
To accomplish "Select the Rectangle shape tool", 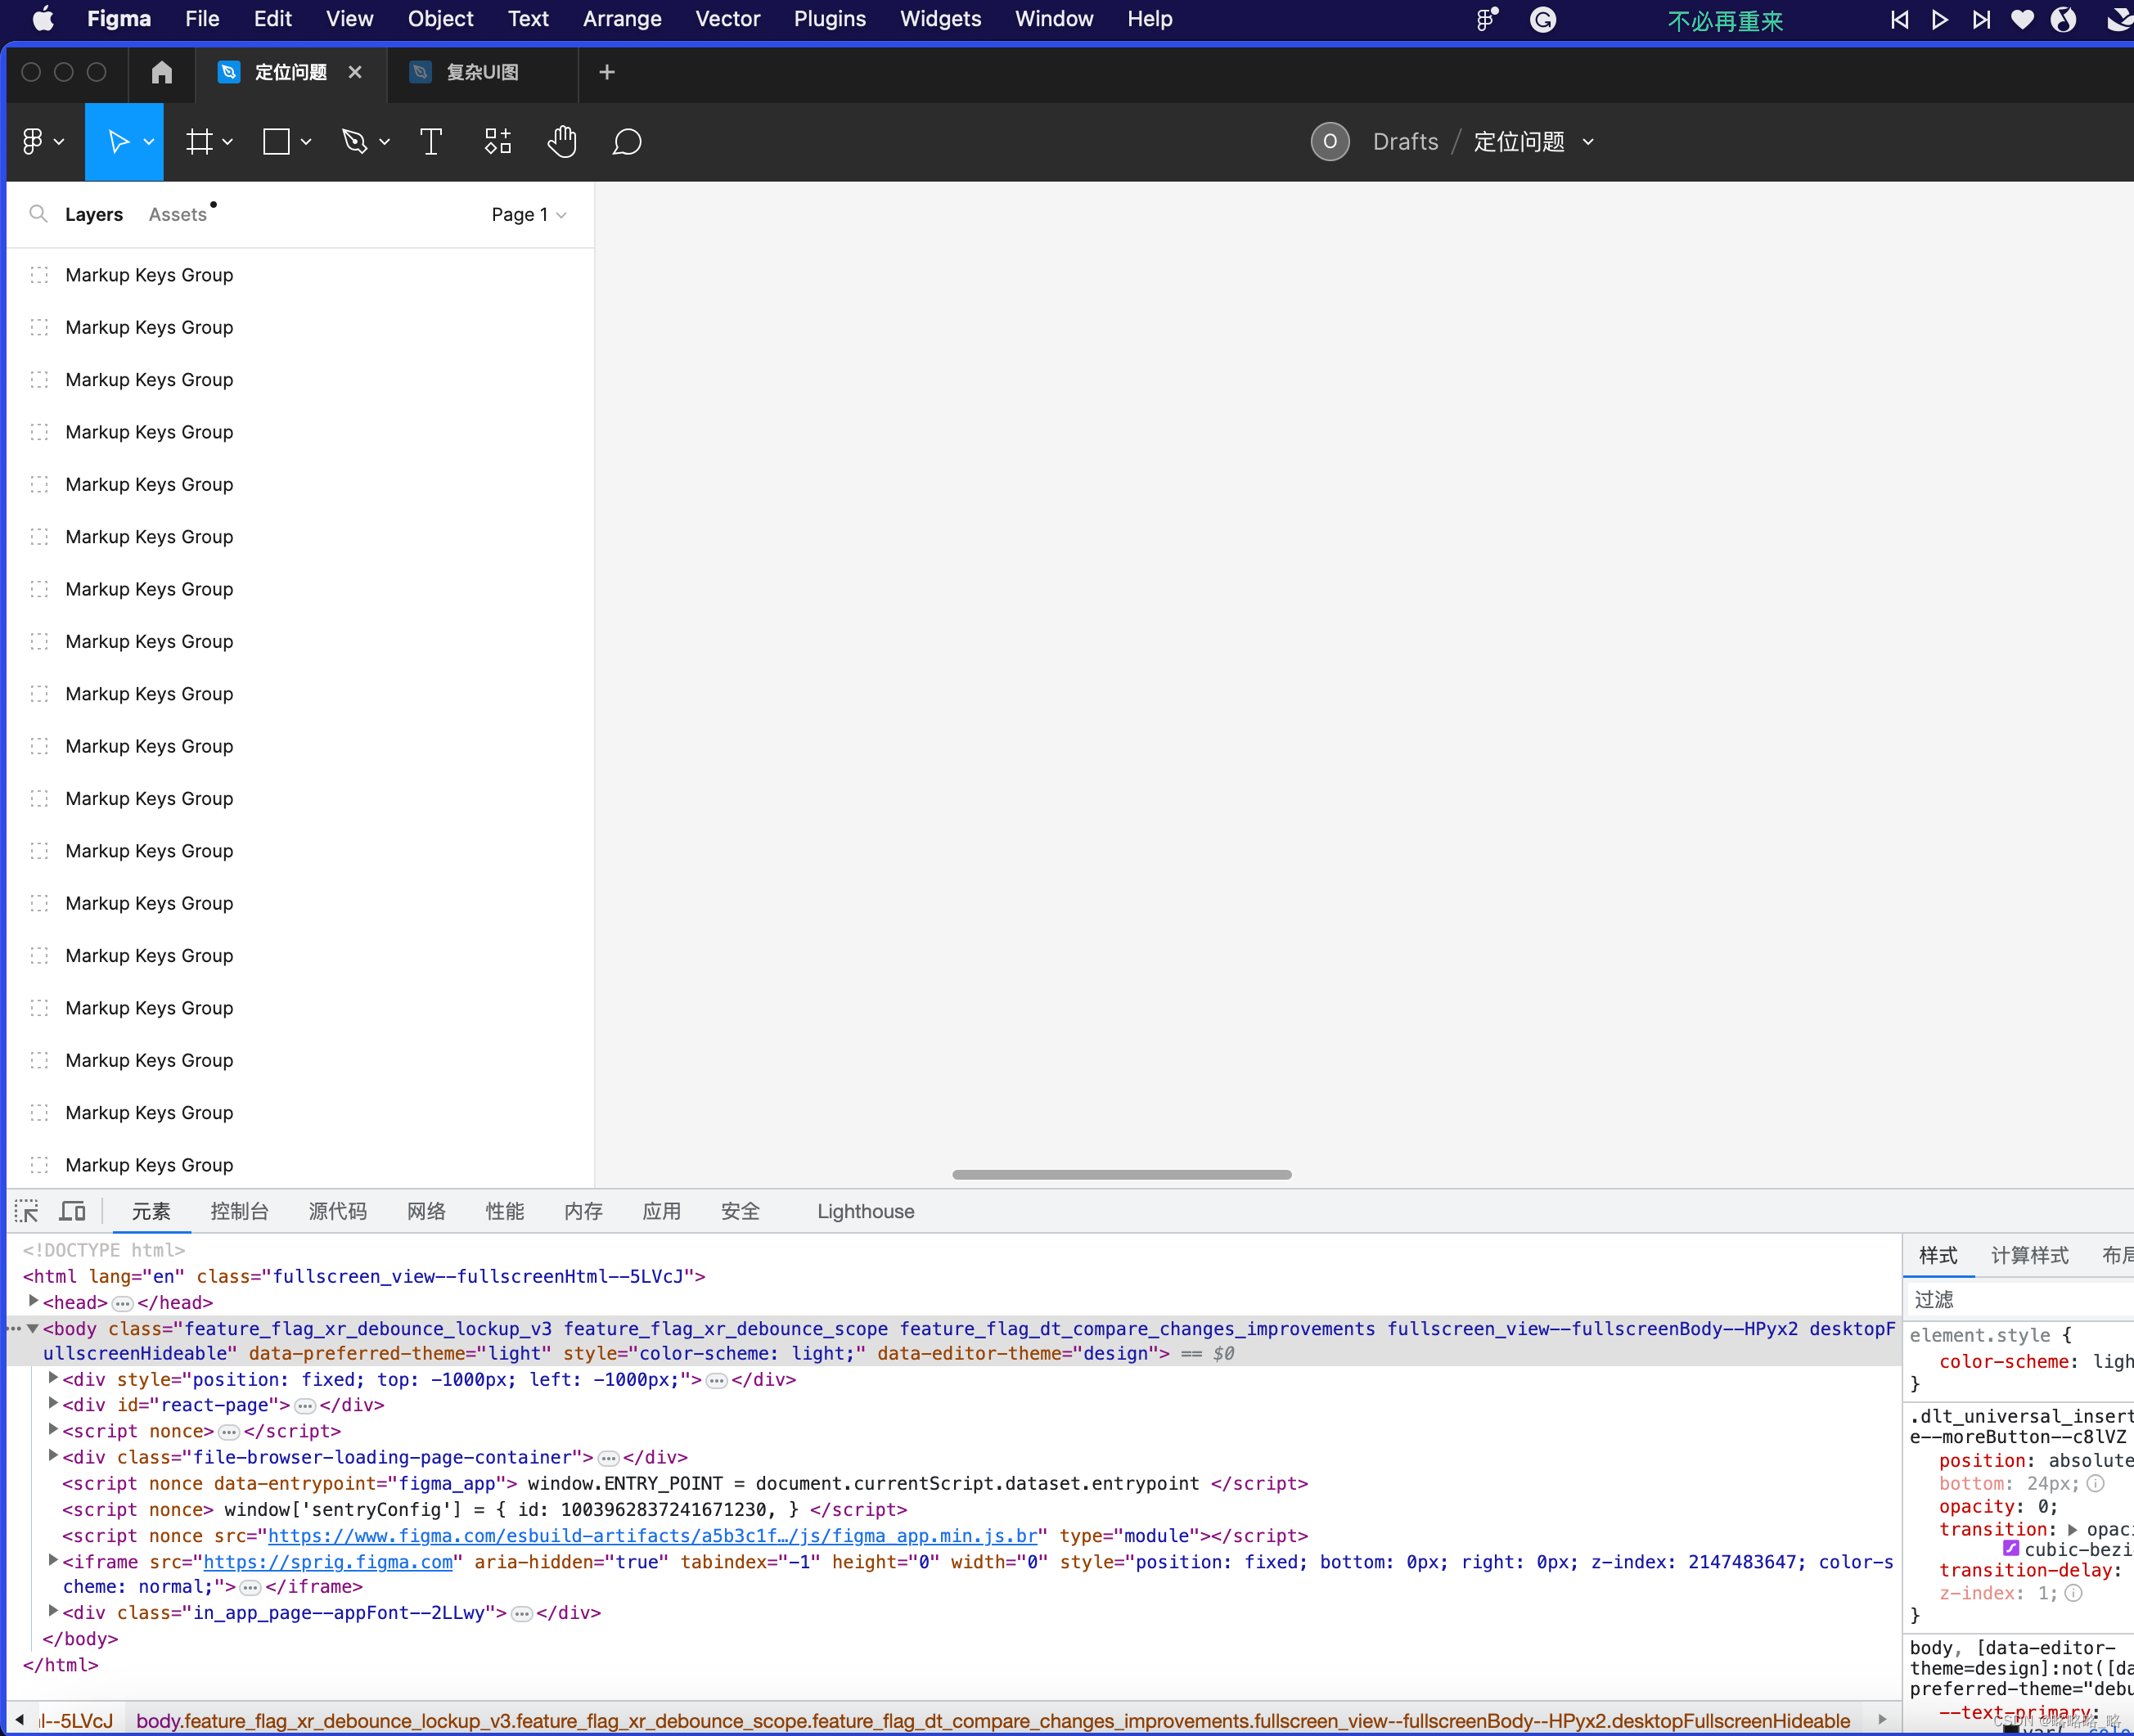I will 276,142.
